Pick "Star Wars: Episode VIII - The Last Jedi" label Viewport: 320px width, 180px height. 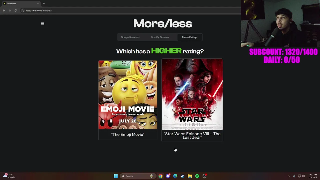(192, 135)
